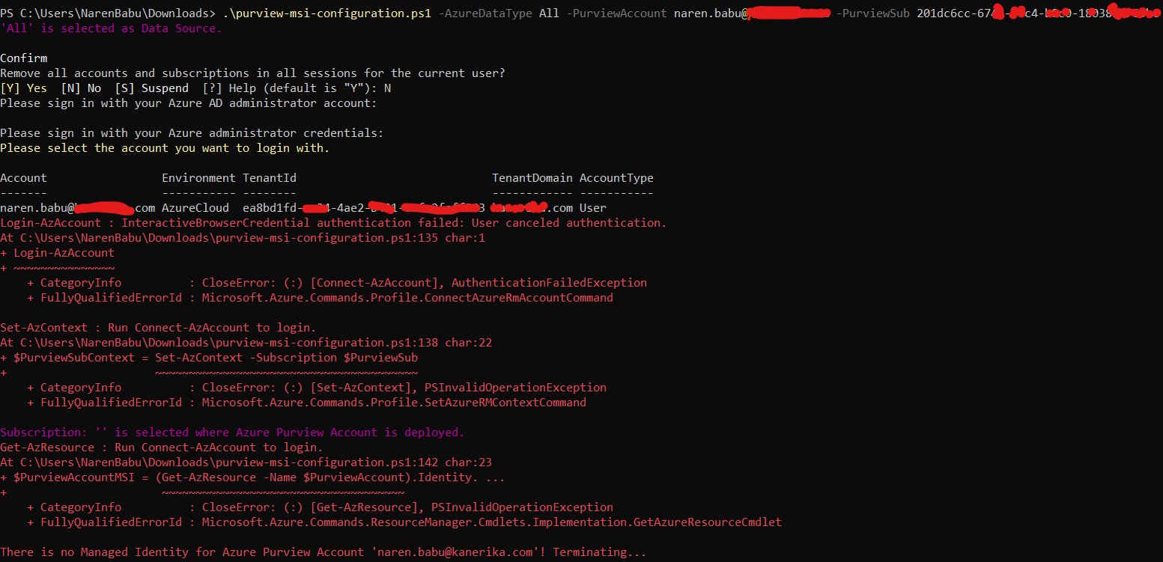Click 'Please select the account you want to login with' line

165,148
